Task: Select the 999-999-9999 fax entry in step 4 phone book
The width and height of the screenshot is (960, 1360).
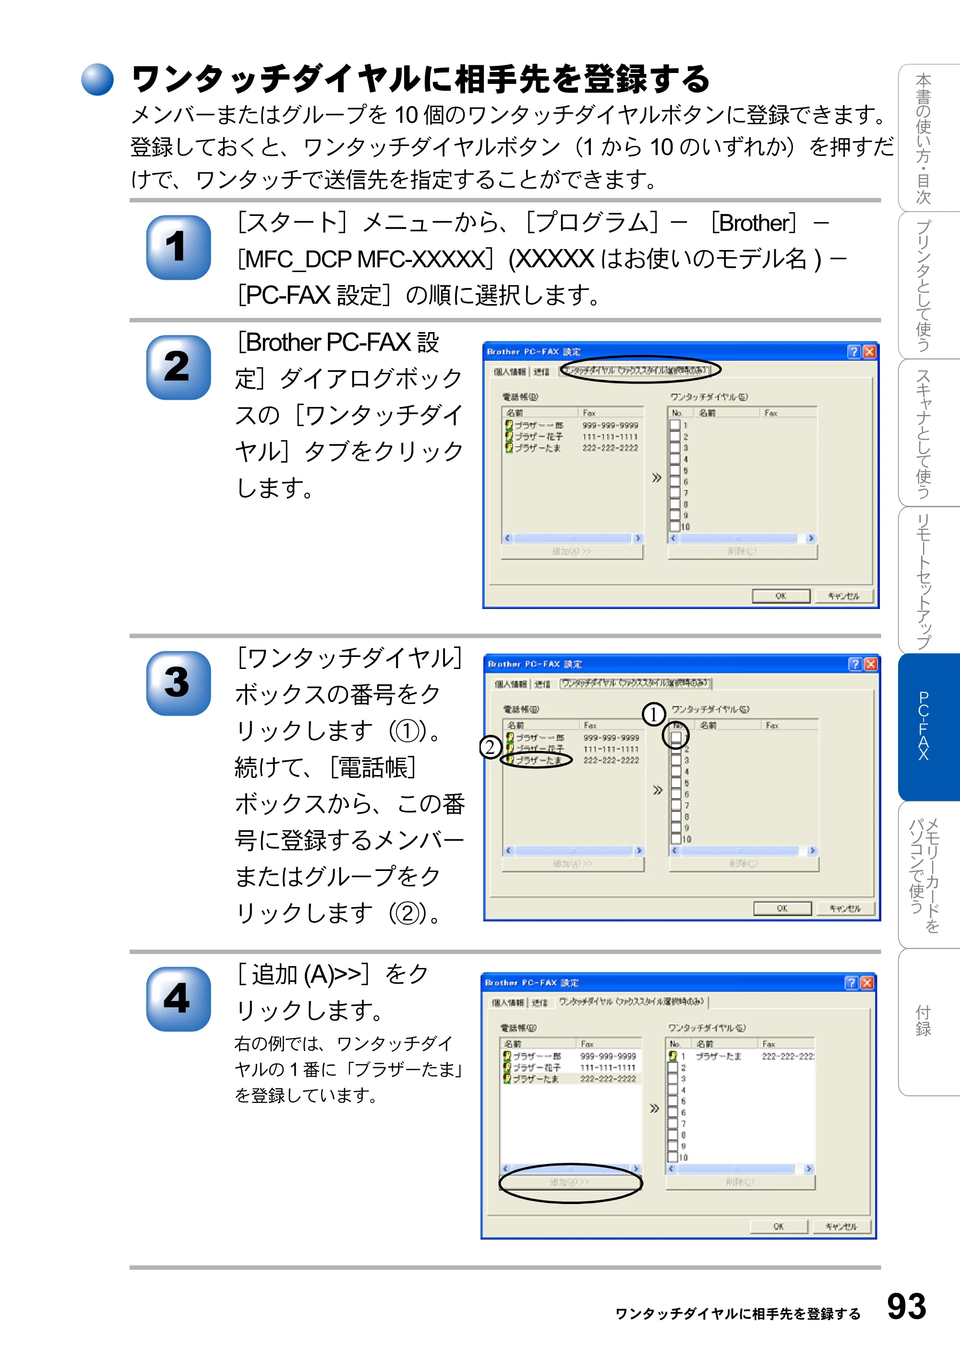Action: (x=608, y=1056)
